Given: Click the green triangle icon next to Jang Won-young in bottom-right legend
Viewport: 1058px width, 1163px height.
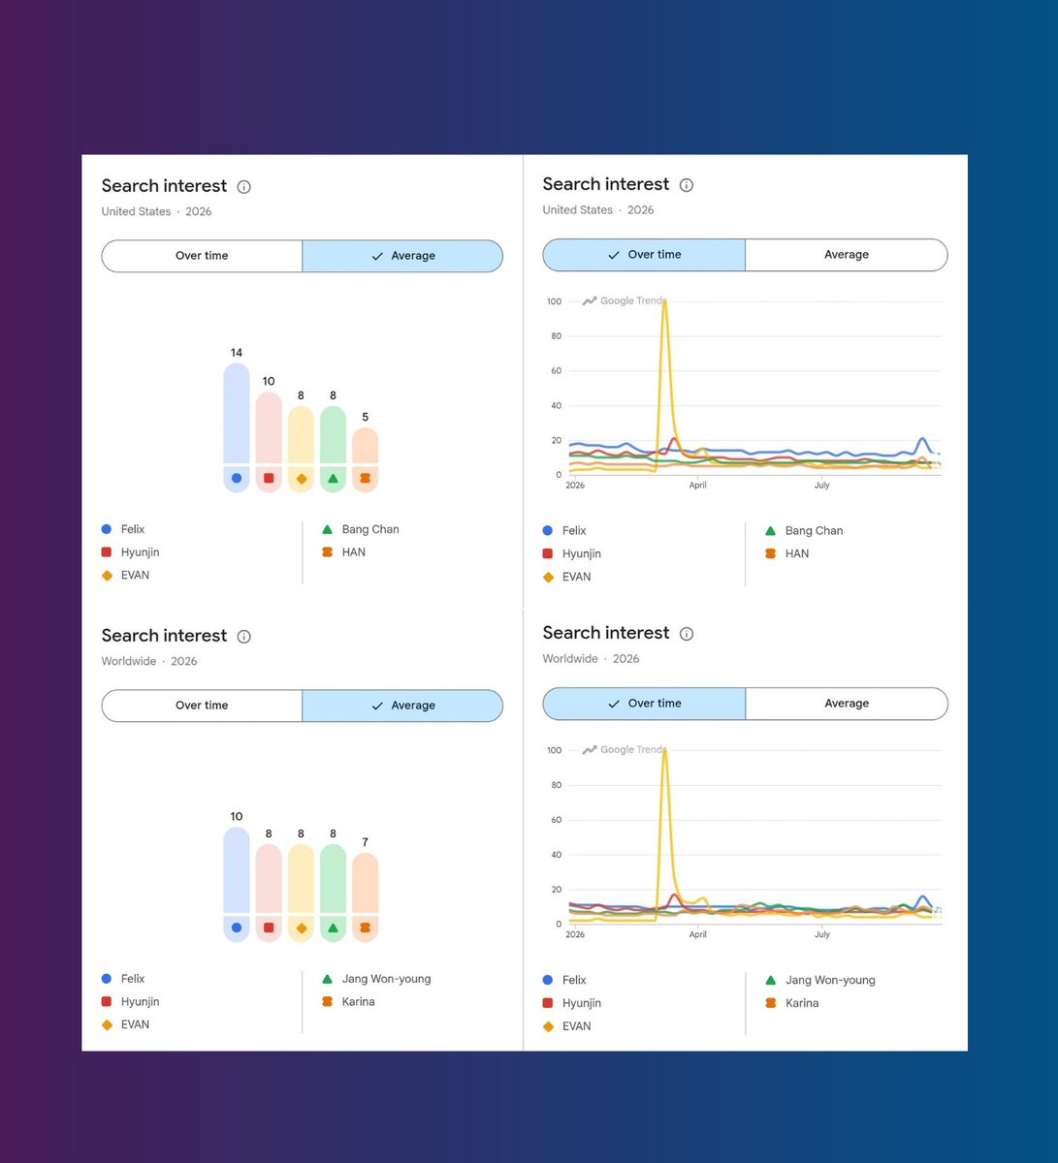Looking at the screenshot, I should (x=770, y=980).
